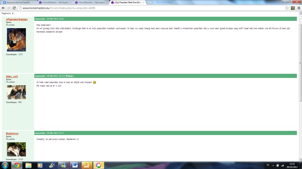This screenshot has height=169, width=302.
Task: Reload the forum page
Action: pyautogui.click(x=14, y=8)
